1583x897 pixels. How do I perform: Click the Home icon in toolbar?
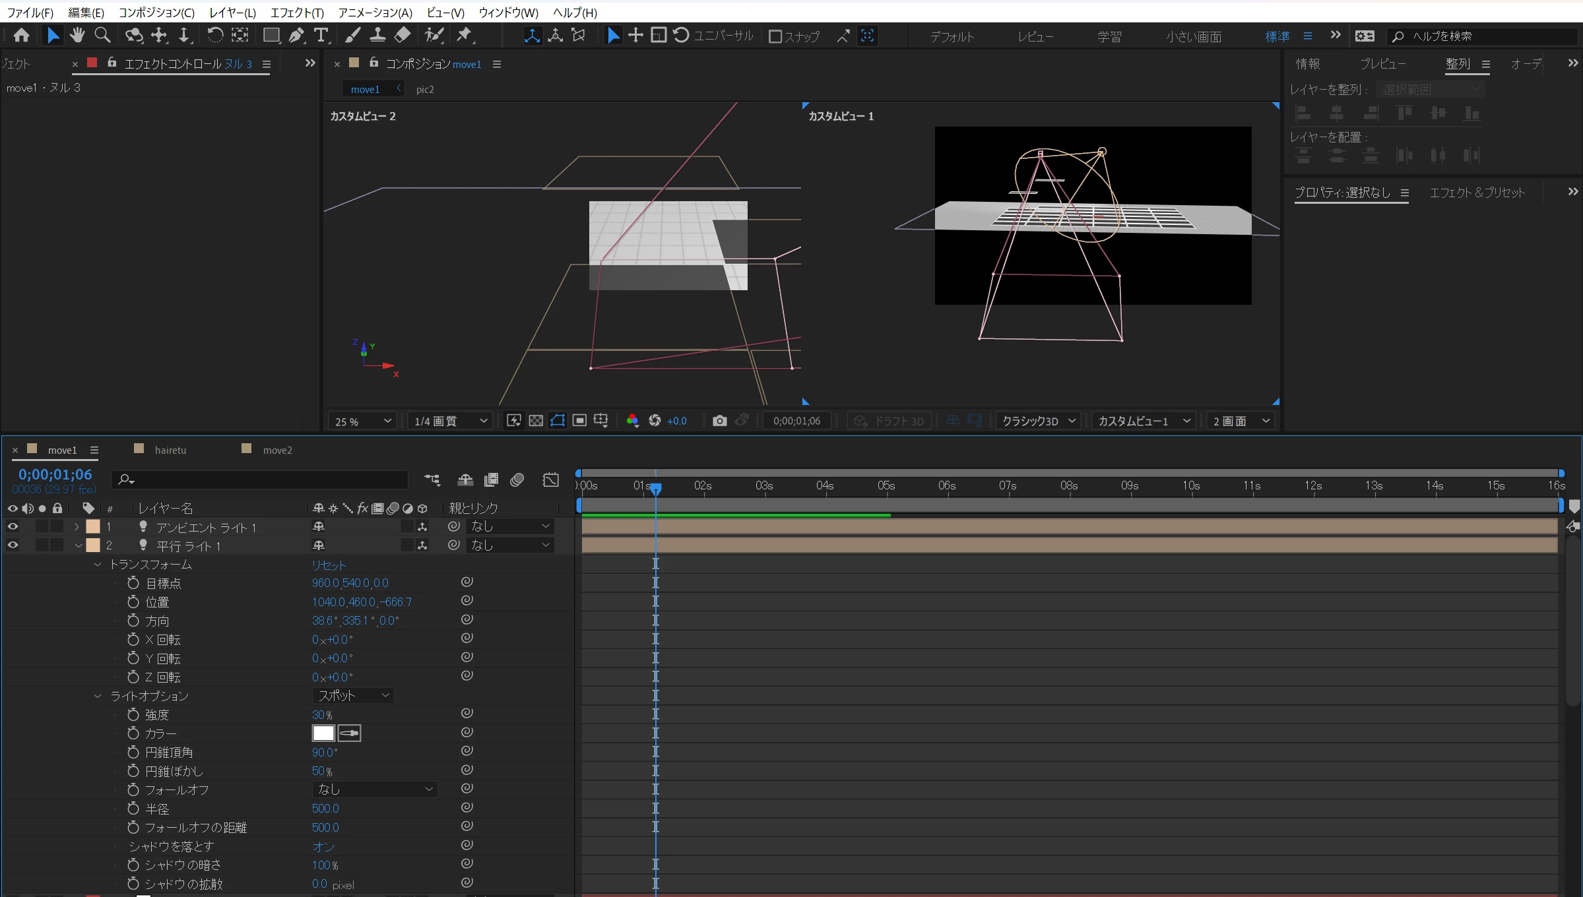click(x=22, y=36)
